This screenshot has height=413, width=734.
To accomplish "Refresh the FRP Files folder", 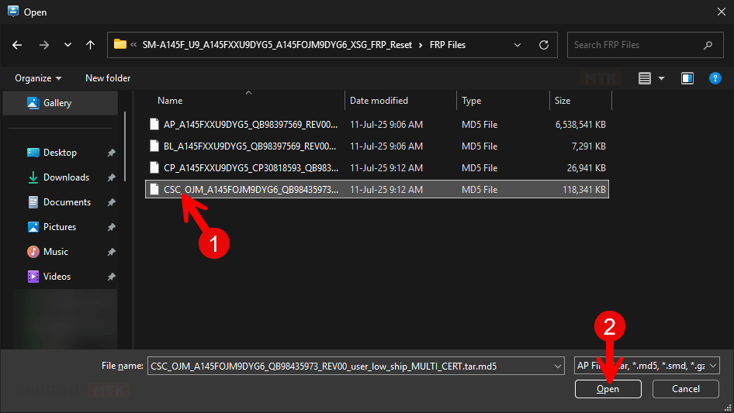I will click(544, 45).
